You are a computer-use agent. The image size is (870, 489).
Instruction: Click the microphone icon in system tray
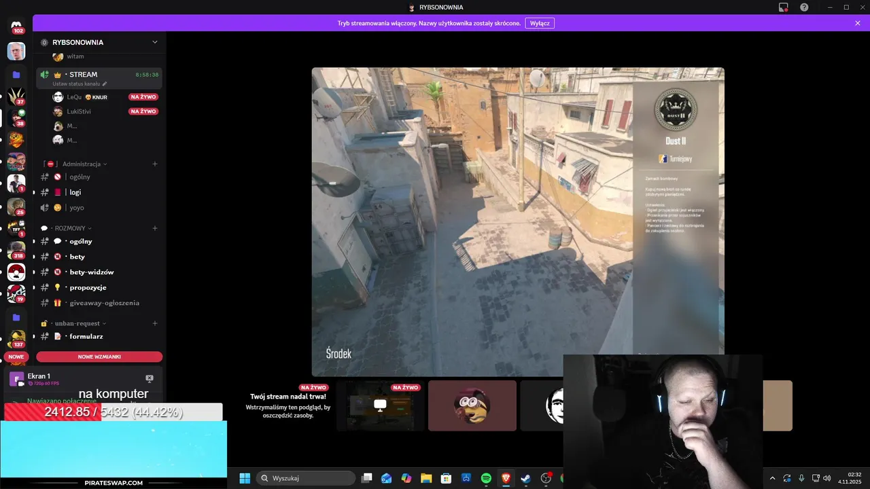point(801,478)
